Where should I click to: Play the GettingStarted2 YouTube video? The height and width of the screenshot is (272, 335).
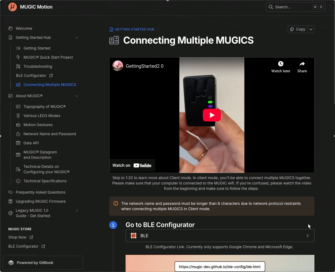(x=212, y=115)
